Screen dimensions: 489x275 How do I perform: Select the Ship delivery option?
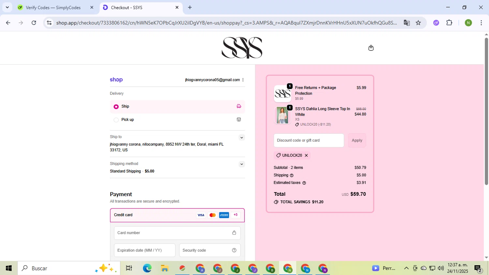pos(177,107)
